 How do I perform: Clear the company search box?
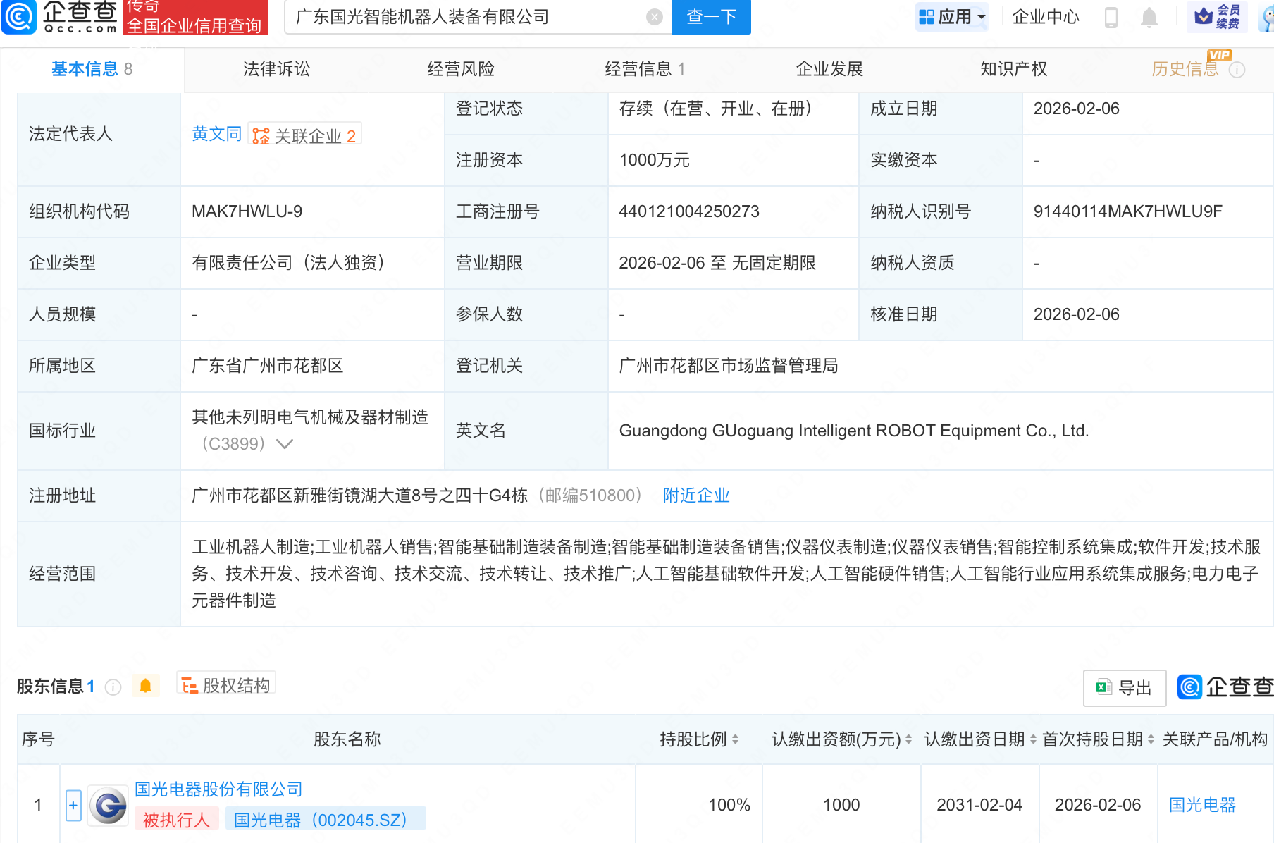point(655,17)
